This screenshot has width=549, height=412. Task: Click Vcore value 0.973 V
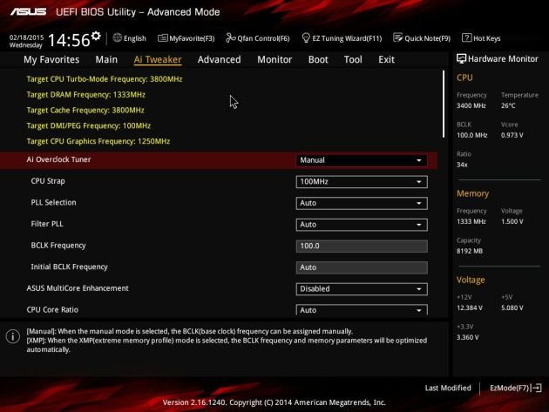tap(512, 135)
